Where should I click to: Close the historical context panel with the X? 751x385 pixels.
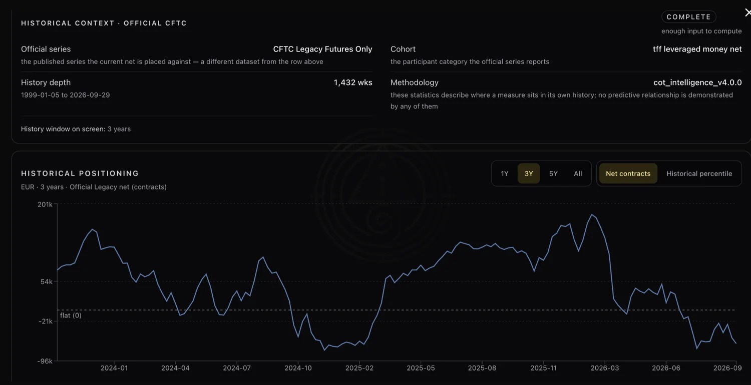(747, 12)
